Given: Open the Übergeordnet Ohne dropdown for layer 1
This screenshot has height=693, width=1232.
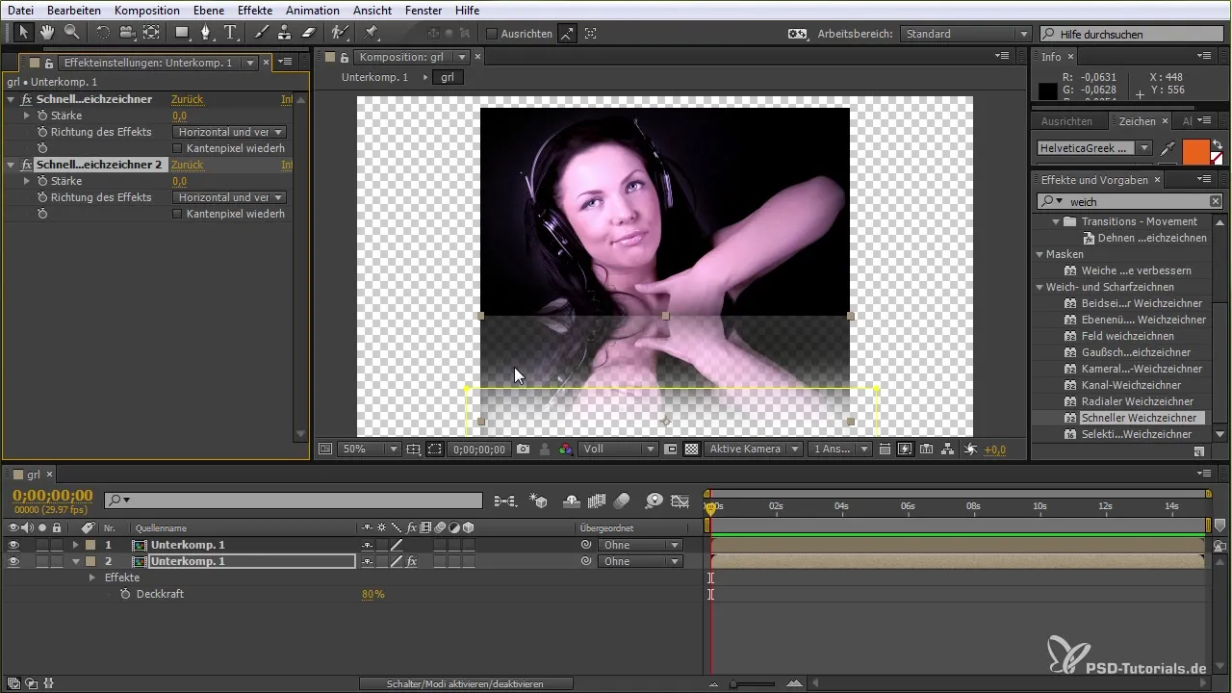Looking at the screenshot, I should coord(640,545).
